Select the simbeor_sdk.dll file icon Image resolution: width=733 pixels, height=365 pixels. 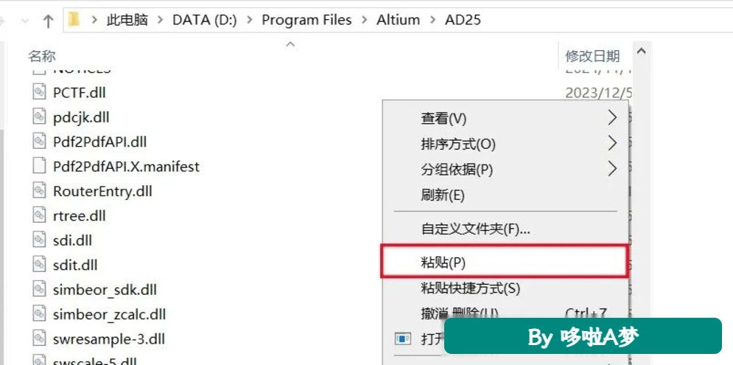39,289
